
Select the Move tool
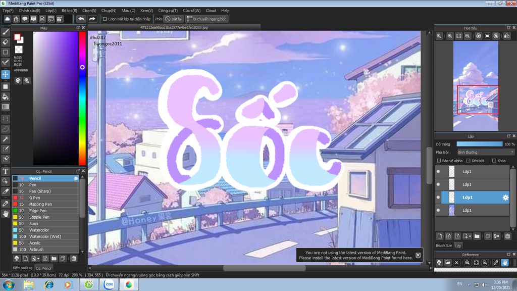6,74
